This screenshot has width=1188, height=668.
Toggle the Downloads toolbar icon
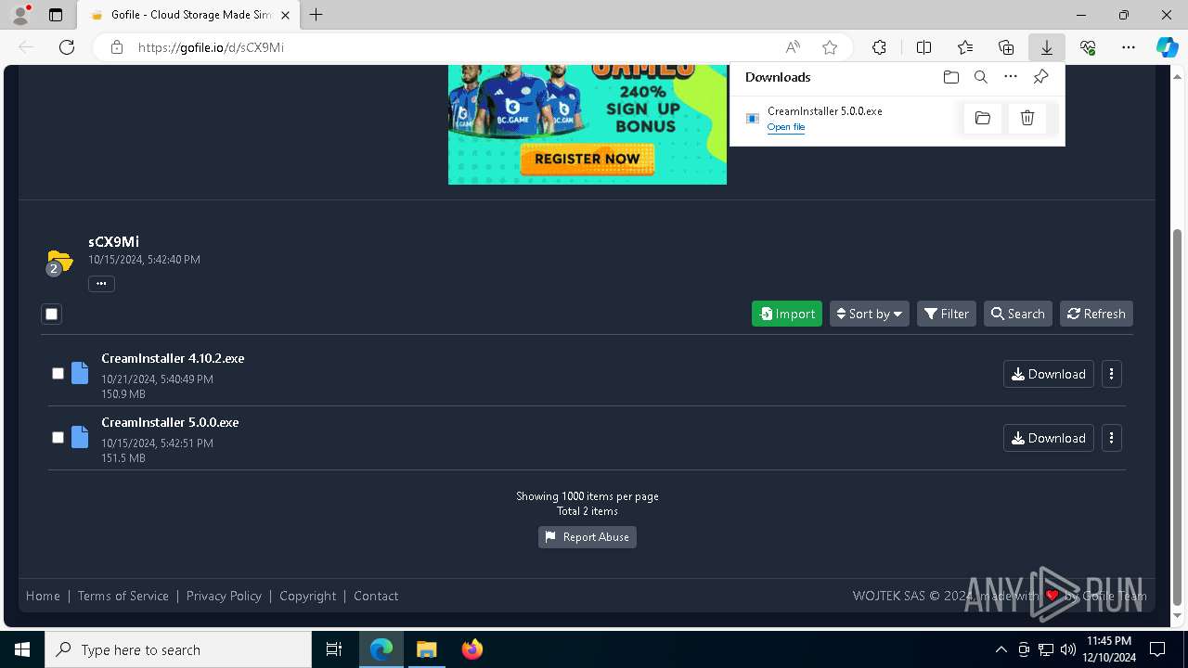pos(1046,47)
